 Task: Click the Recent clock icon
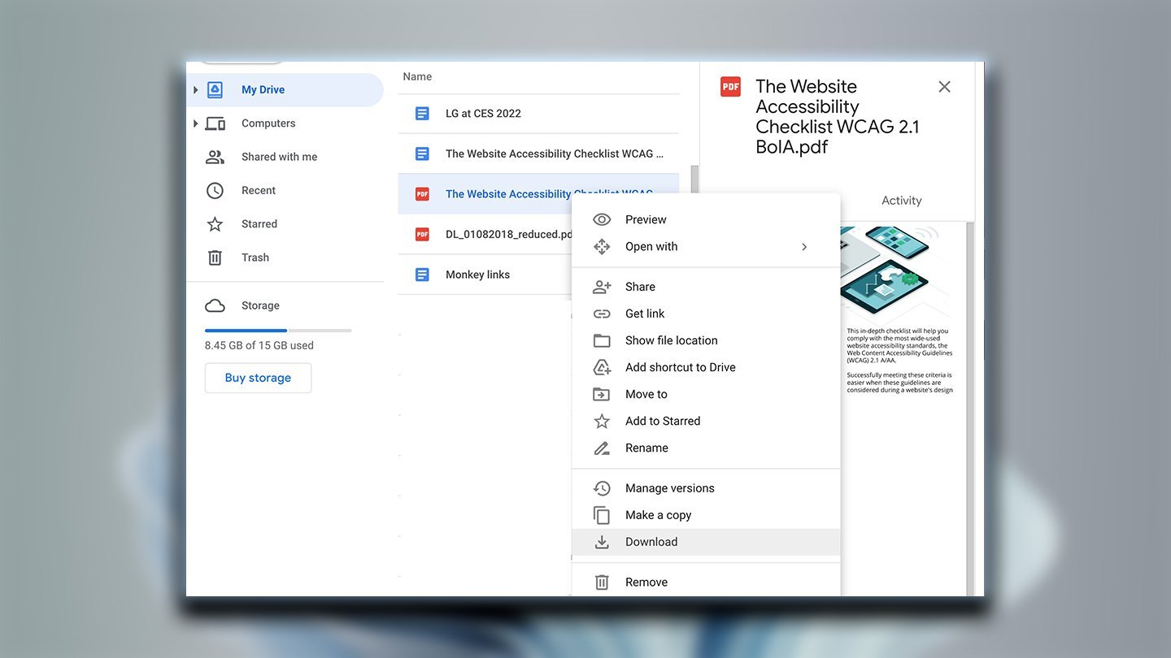[x=215, y=190]
